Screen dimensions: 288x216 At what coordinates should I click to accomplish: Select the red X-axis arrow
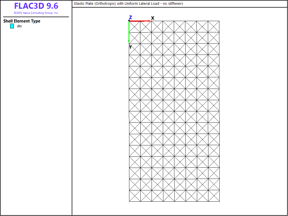pyautogui.click(x=139, y=21)
